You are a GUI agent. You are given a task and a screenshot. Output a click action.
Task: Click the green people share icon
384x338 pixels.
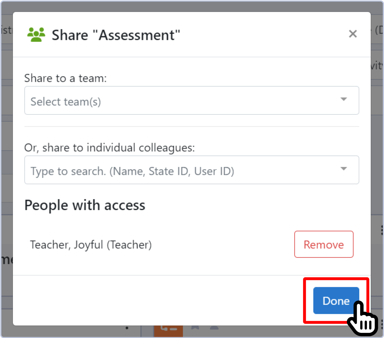point(36,35)
